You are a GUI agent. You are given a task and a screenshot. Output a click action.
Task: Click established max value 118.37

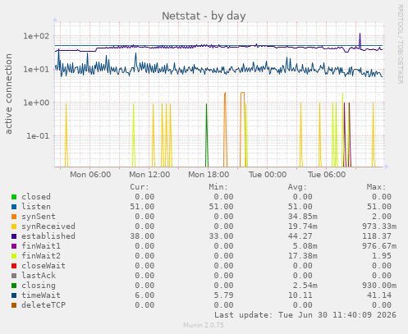click(x=377, y=236)
